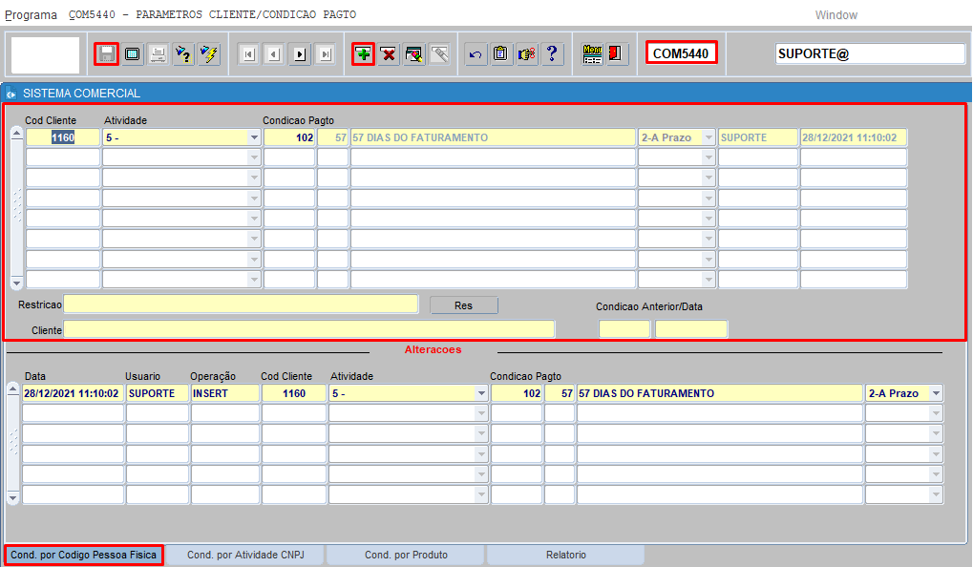Click the Cliente input field
The image size is (973, 567).
pos(309,329)
